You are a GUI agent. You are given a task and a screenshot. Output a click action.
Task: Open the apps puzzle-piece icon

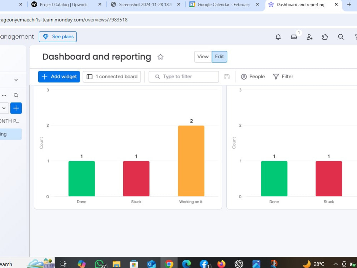point(325,37)
